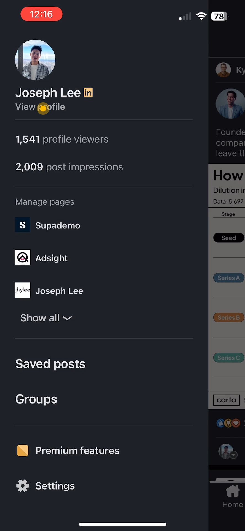Open Saved posts
Image resolution: width=245 pixels, height=531 pixels.
coord(50,364)
